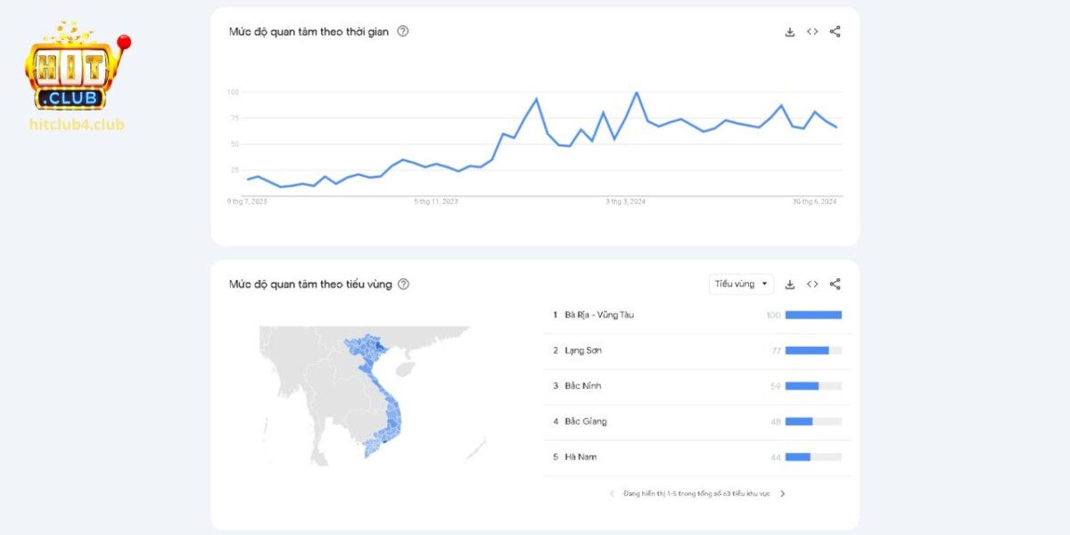
Task: Download the interest-over-time chart data as CSV
Action: click(x=789, y=30)
